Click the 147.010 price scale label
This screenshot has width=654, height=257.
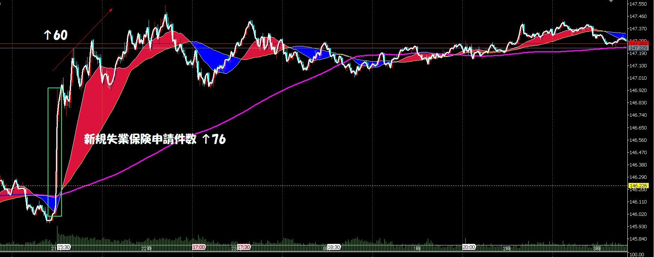638,78
